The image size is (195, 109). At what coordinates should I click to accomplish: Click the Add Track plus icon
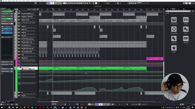click(x=15, y=9)
